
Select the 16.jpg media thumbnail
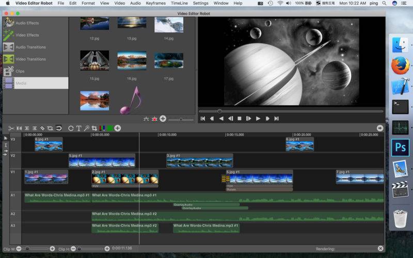pyautogui.click(x=132, y=60)
